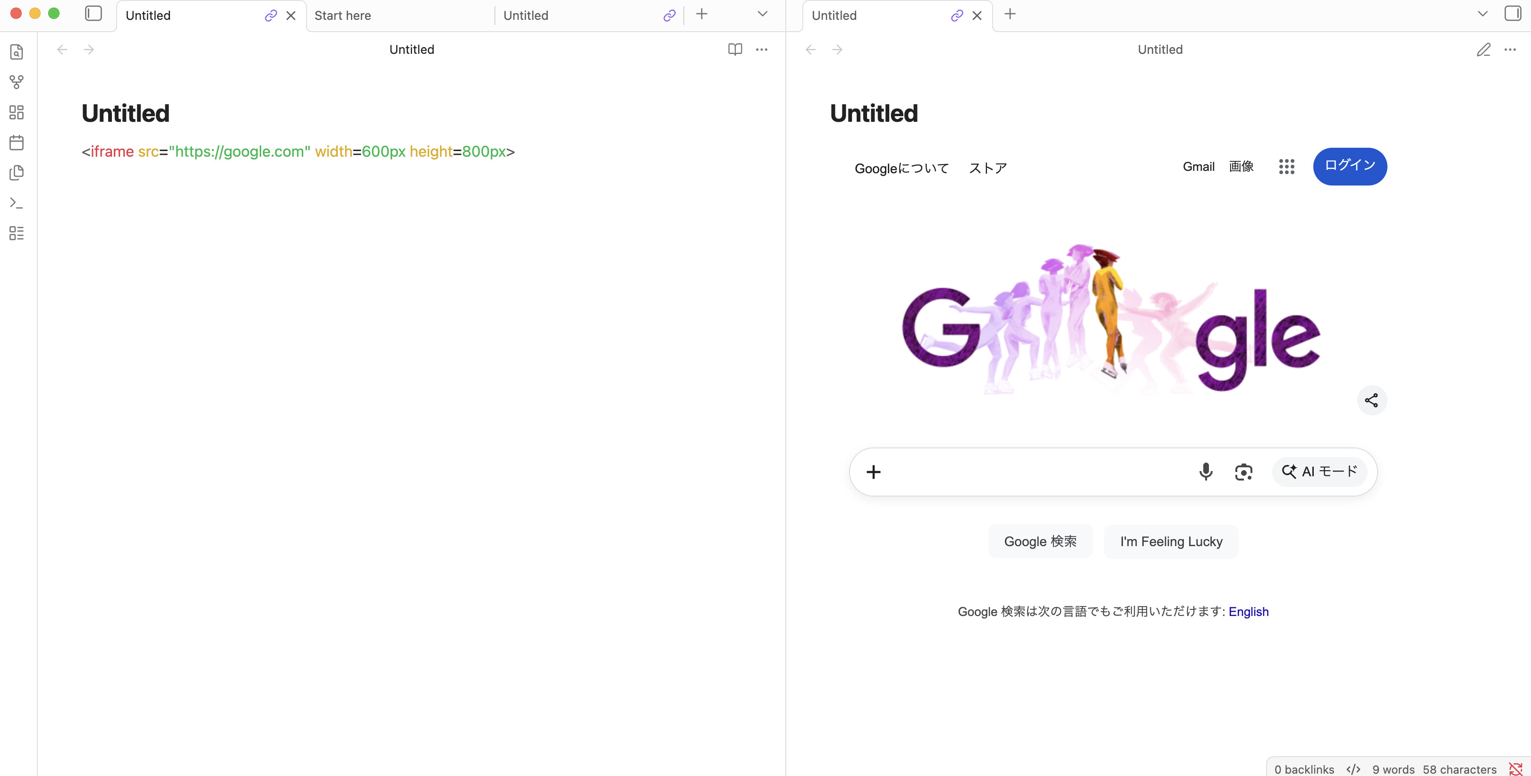Open Google apps grid icon
The width and height of the screenshot is (1531, 776).
pyautogui.click(x=1286, y=167)
